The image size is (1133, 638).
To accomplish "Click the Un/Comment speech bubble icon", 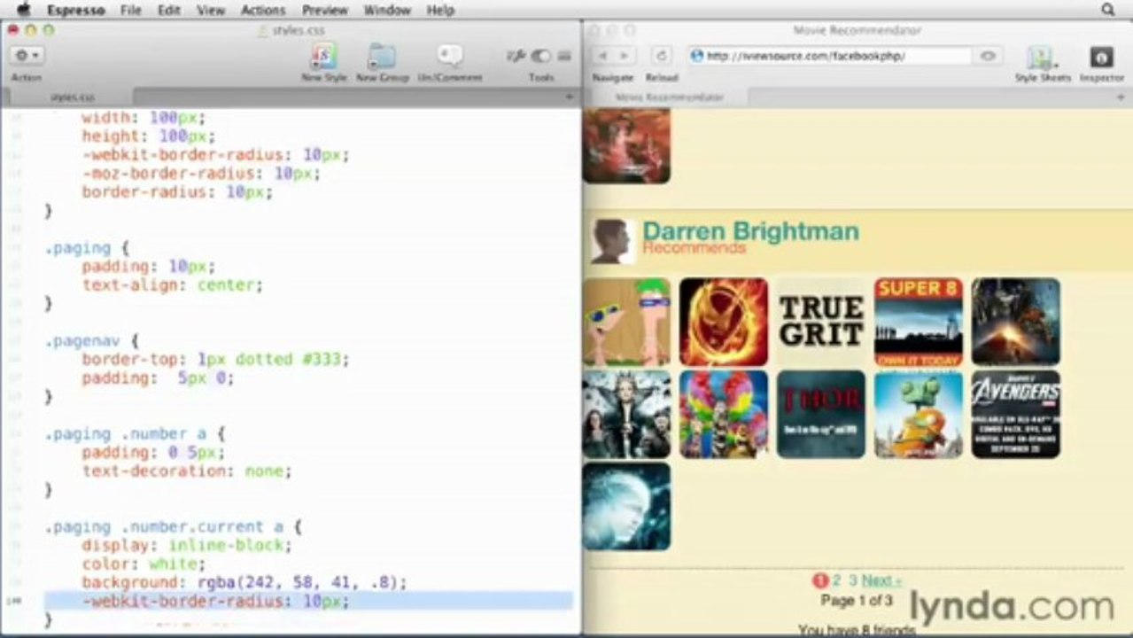I will tap(450, 56).
